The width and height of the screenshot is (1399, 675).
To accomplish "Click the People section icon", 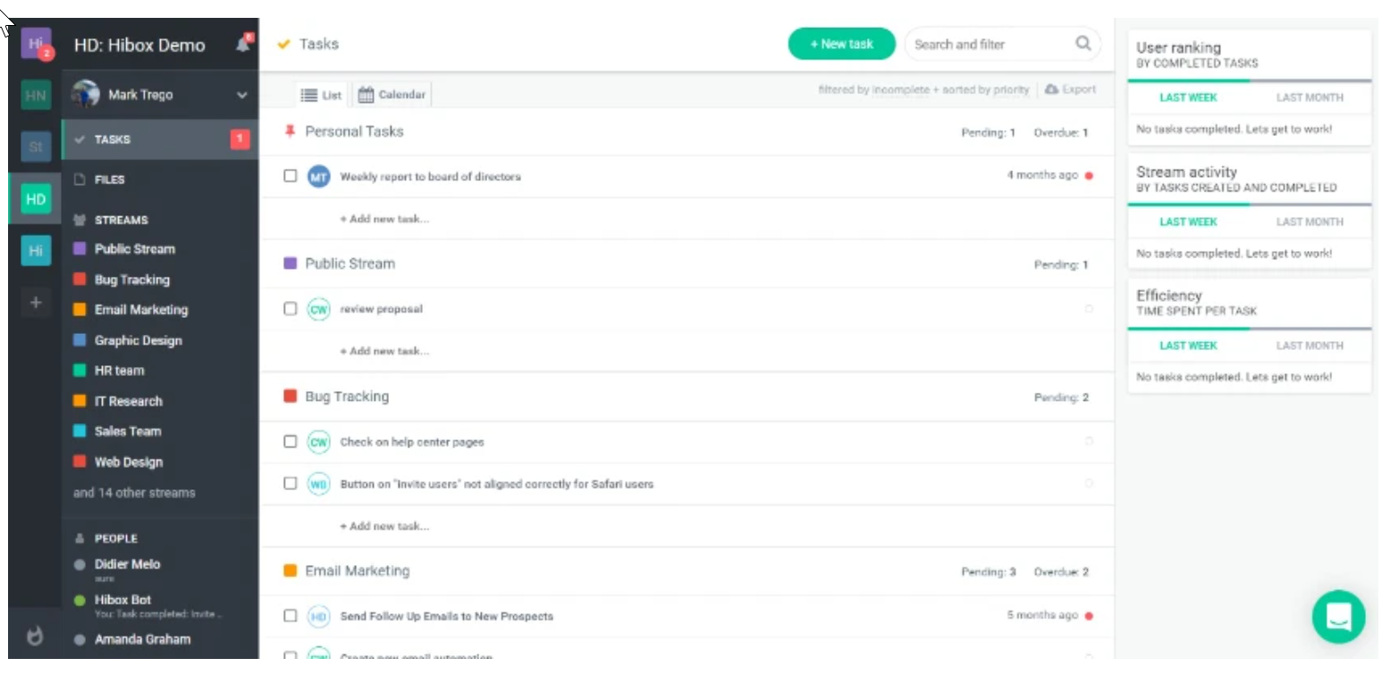I will coord(80,538).
